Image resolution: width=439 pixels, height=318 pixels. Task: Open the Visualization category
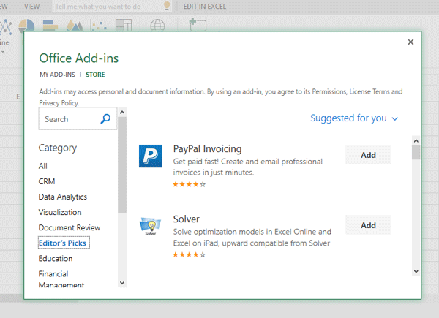(x=60, y=212)
